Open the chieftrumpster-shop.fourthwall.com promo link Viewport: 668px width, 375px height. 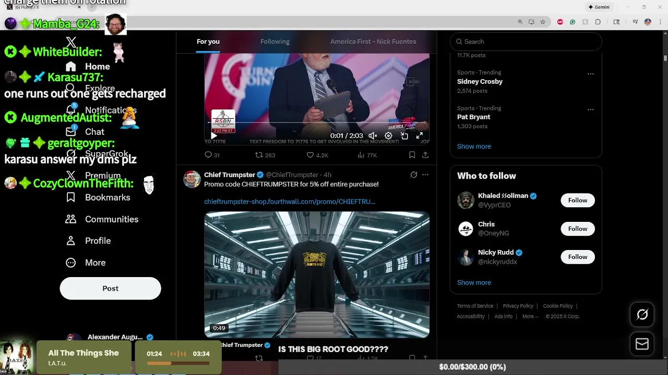[x=290, y=202]
